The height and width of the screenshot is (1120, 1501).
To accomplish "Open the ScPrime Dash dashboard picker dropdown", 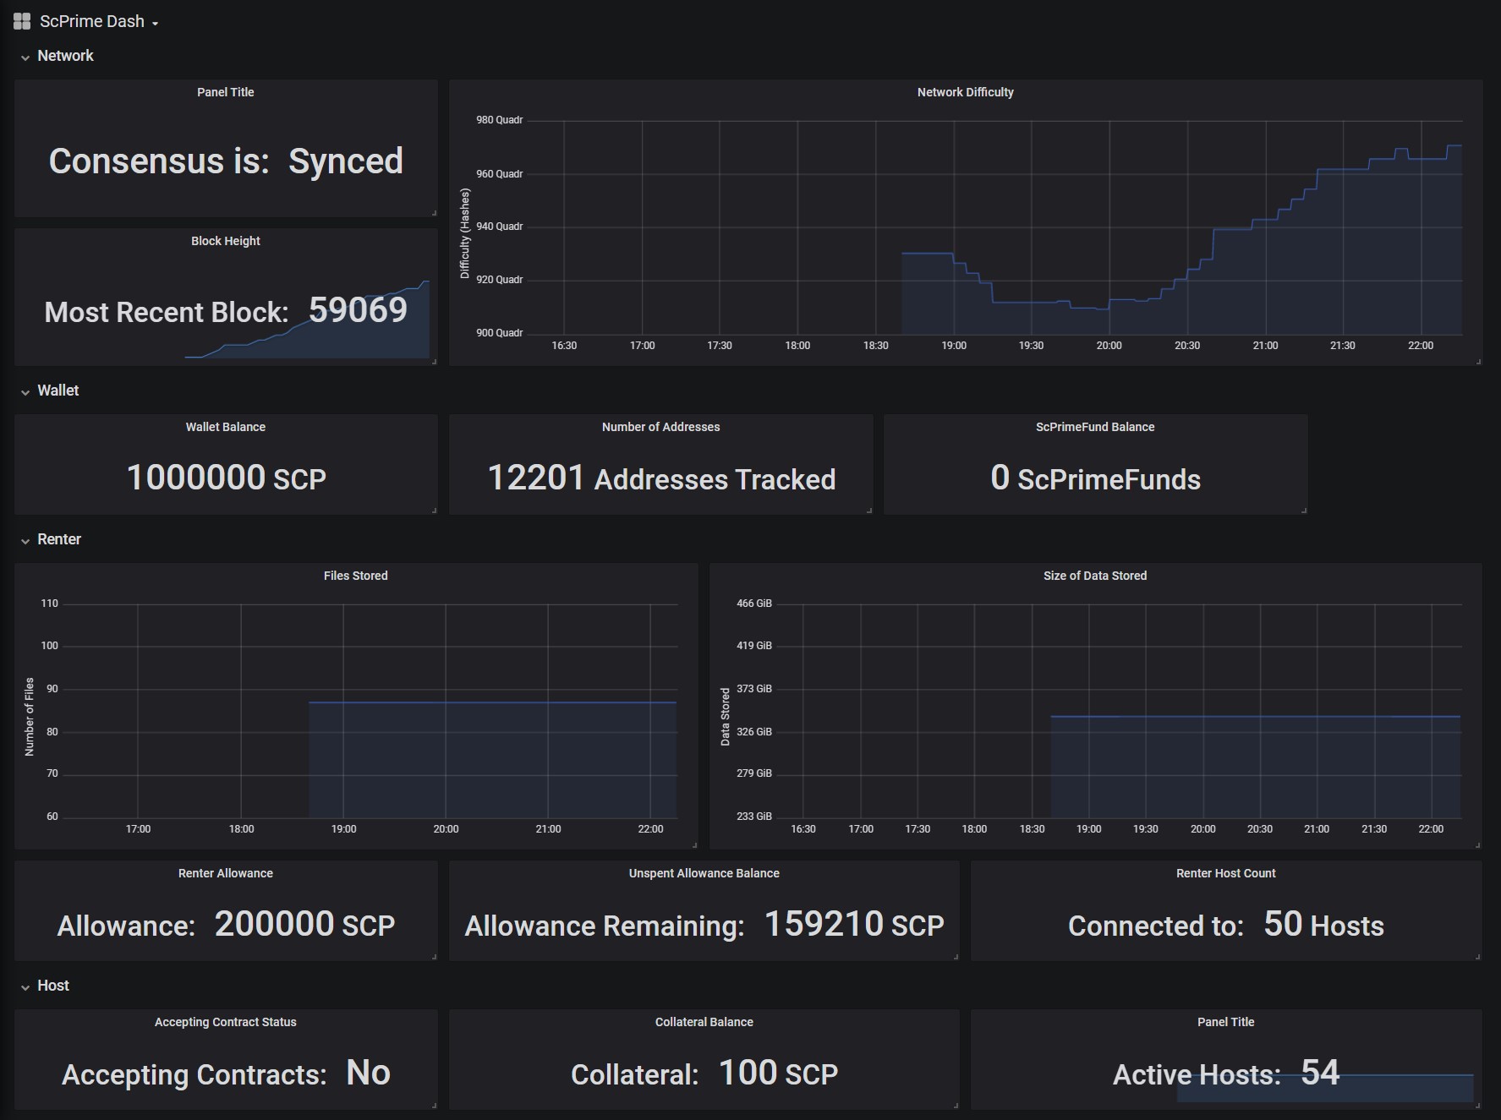I will [99, 21].
